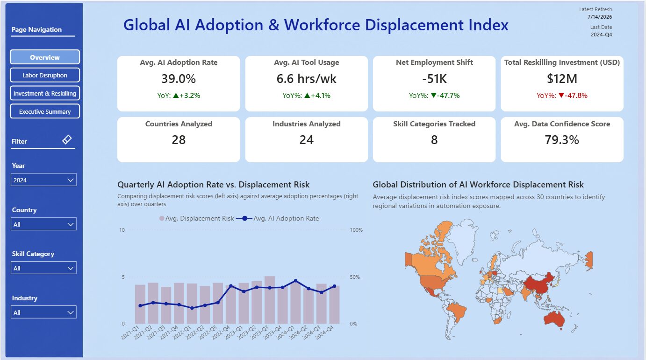Screen dimensions: 646x360
Task: Expand the Industry filter dropdown
Action: pos(44,312)
